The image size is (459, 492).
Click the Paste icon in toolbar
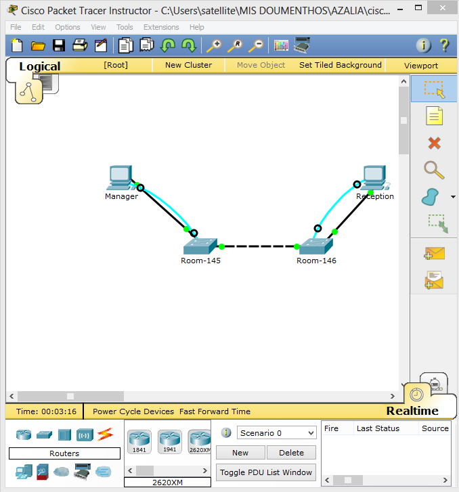[x=147, y=45]
